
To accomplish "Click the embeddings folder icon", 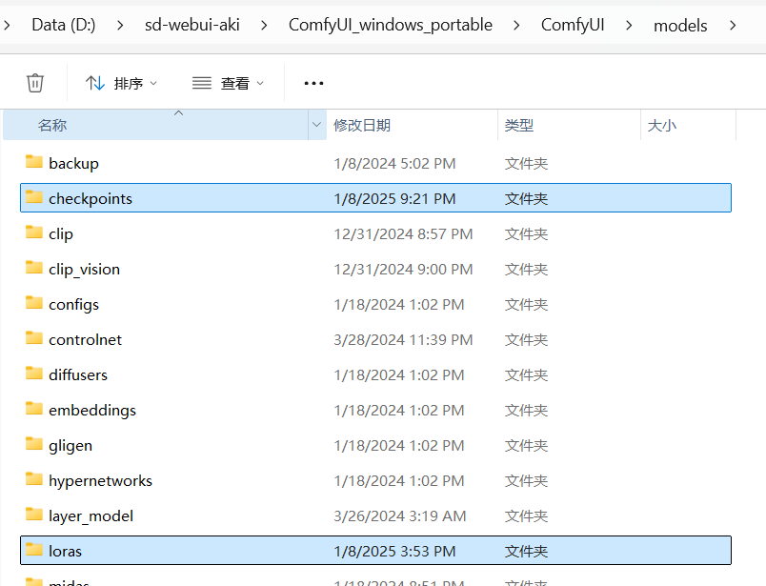I will (x=34, y=409).
